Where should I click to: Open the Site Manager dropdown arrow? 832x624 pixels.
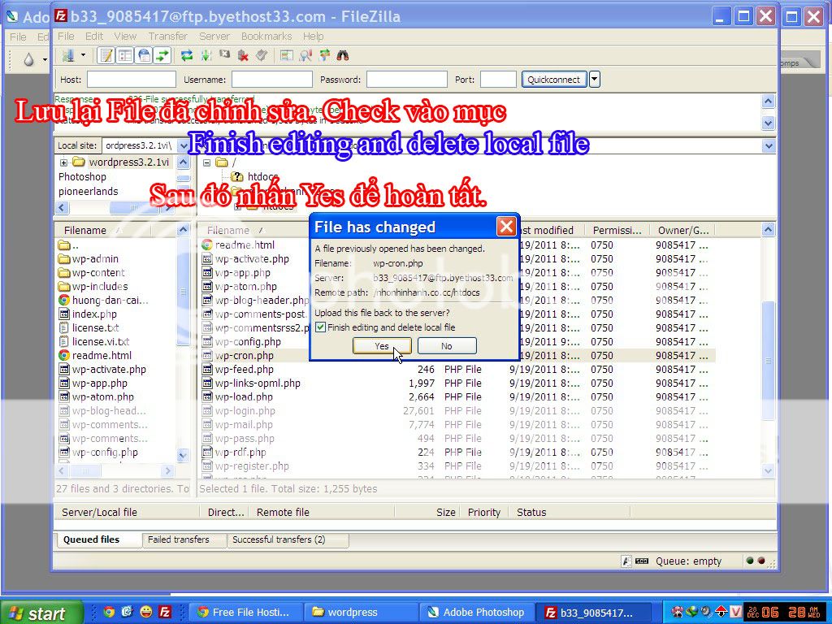coord(83,55)
